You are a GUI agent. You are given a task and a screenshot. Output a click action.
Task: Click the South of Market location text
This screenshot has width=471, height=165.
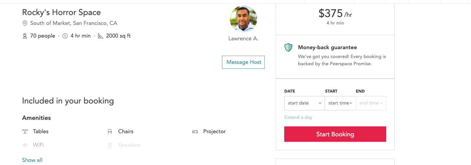point(74,23)
